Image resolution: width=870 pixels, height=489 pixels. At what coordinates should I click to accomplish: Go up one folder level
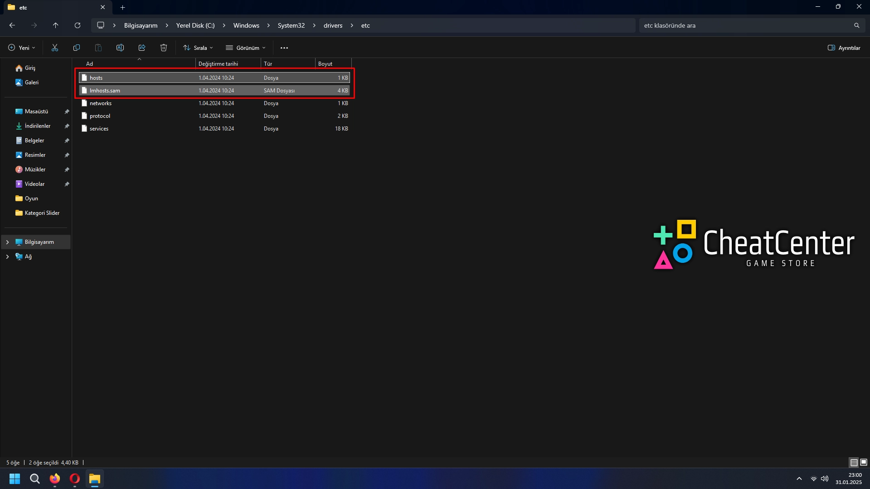click(55, 25)
